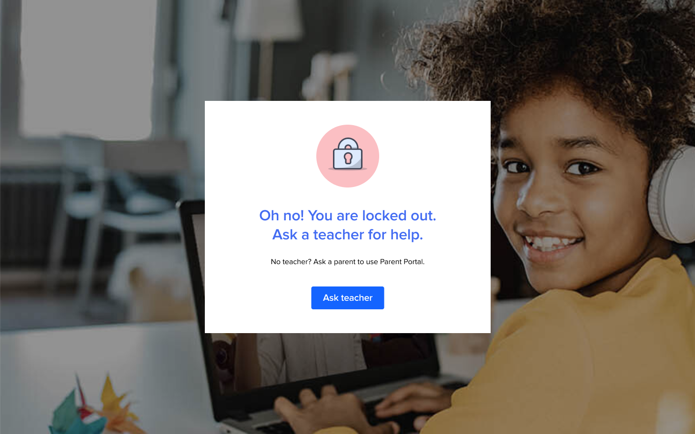
Task: Click the keyhole of the padlock icon
Action: (348, 158)
